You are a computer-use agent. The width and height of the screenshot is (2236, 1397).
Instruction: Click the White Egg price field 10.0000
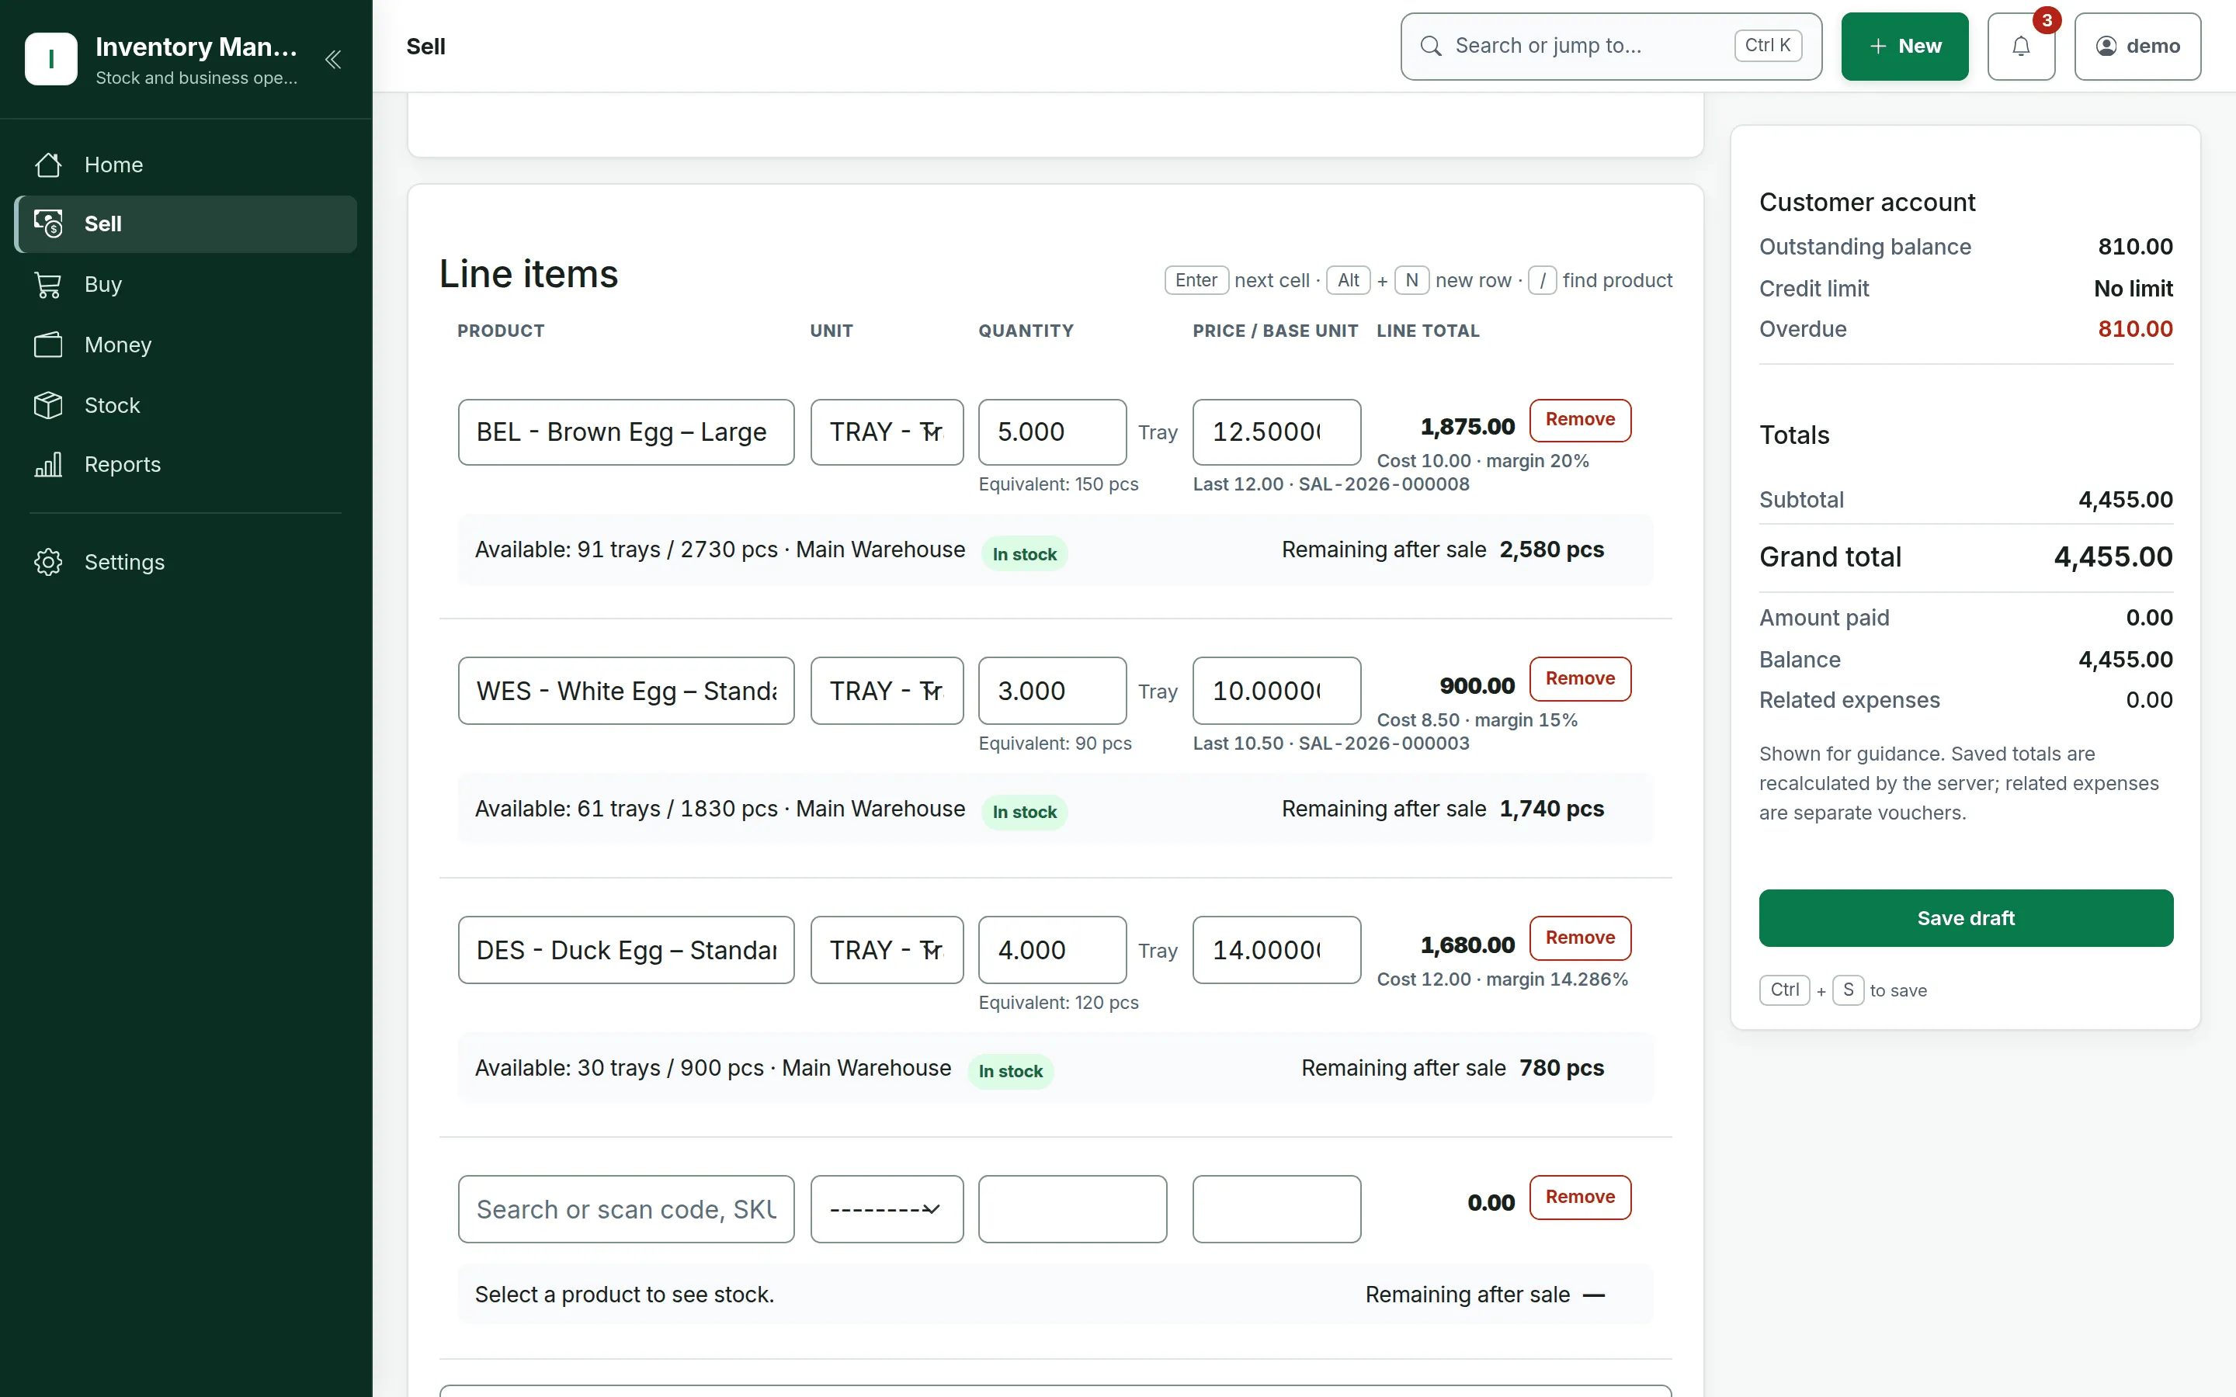pyautogui.click(x=1276, y=691)
